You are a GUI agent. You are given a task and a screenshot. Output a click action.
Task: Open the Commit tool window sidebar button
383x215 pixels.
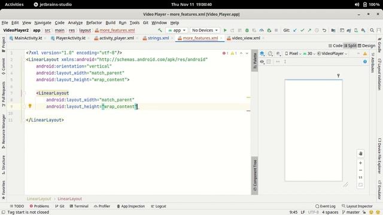[x=4, y=66]
